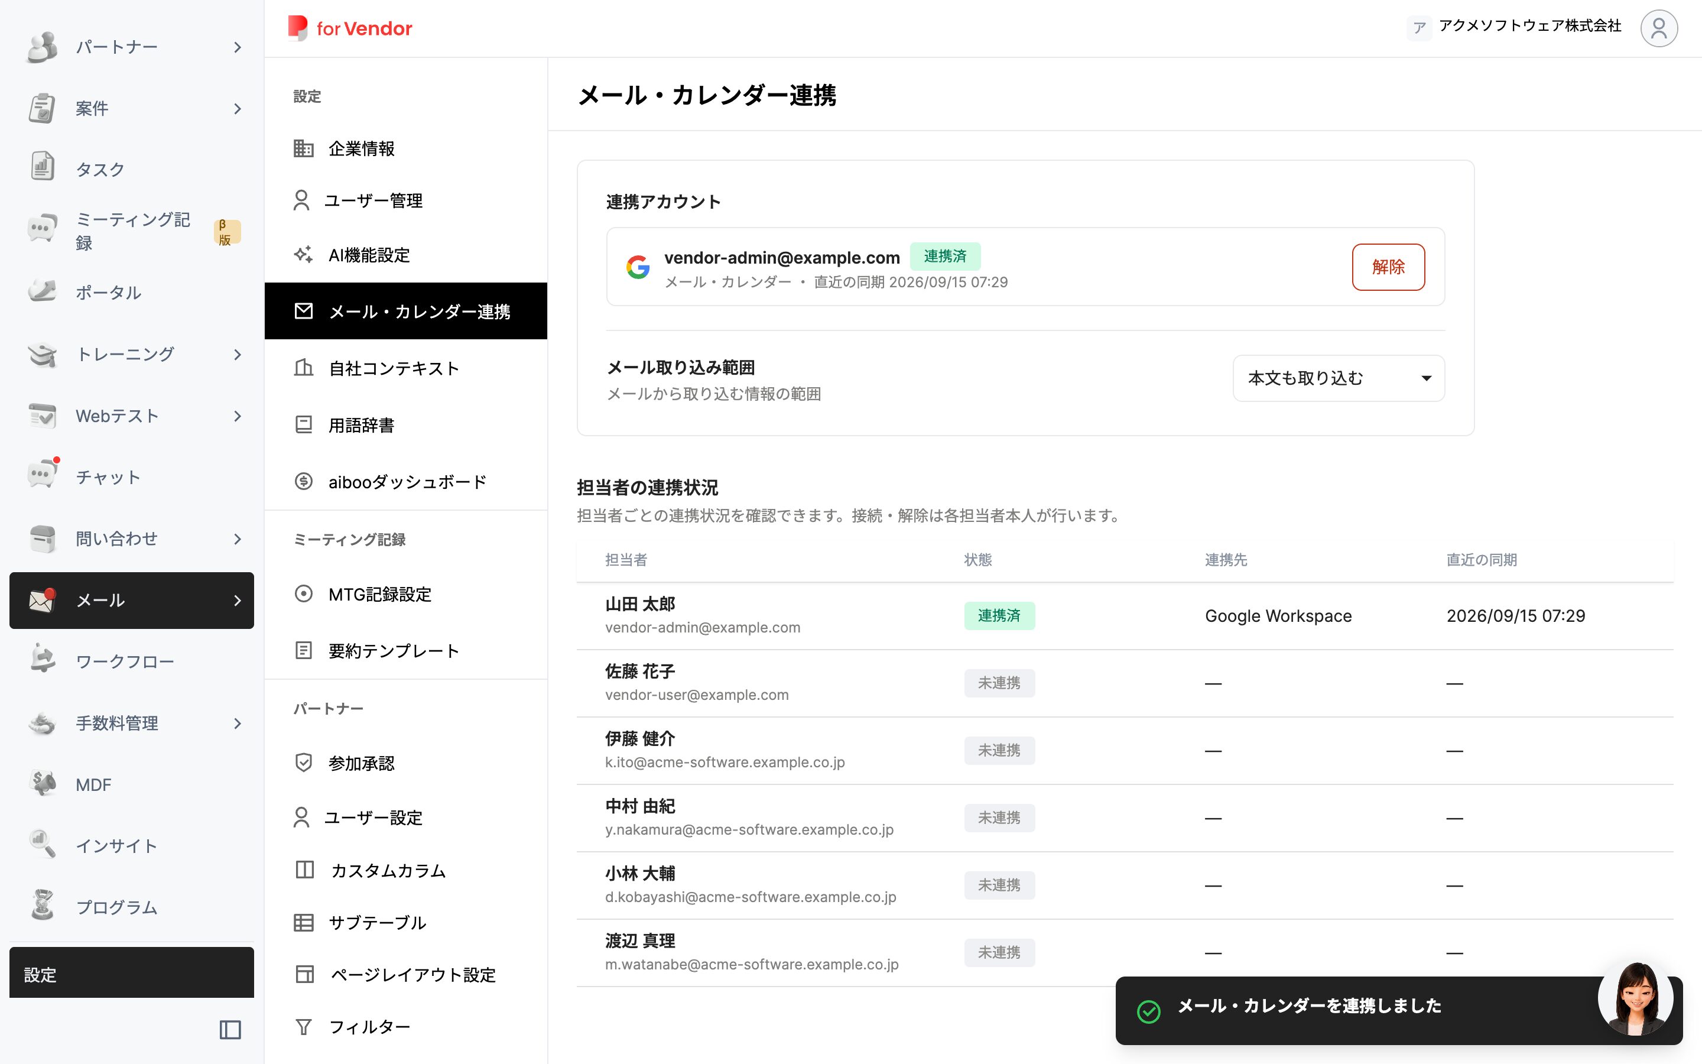This screenshot has height=1064, width=1702.
Task: Open AI機能設定
Action: click(406, 255)
